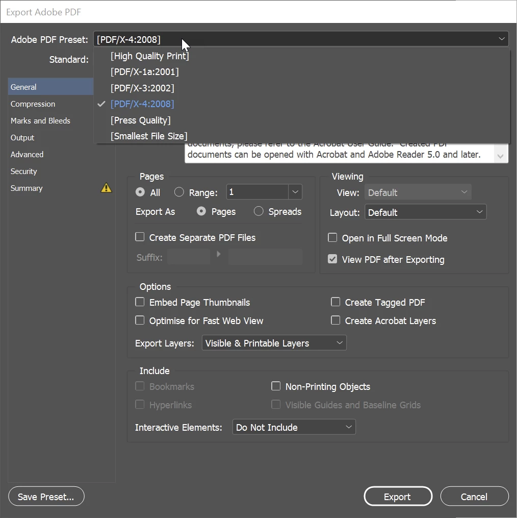Enable Create Separate PDF Files

click(x=140, y=237)
